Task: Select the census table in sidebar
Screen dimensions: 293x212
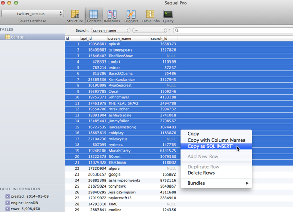Action: coord(32,37)
